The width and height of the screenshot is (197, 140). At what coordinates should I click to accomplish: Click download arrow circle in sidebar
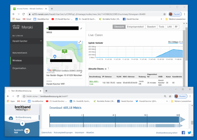pyautogui.click(x=23, y=124)
